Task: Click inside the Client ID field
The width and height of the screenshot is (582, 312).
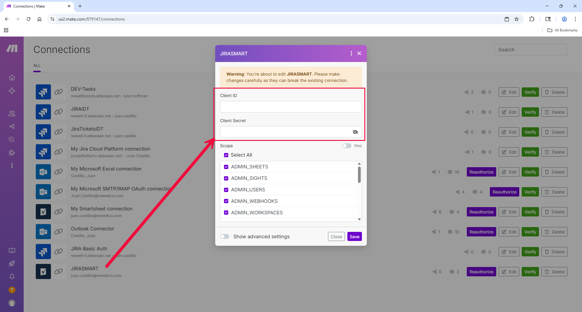Action: (x=291, y=107)
